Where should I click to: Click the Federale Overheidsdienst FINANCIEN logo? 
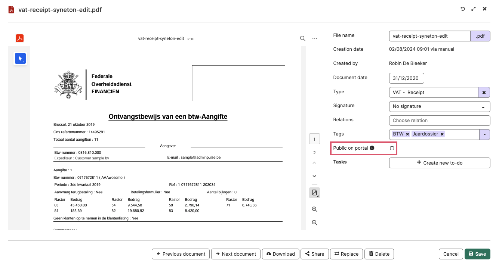pyautogui.click(x=93, y=84)
